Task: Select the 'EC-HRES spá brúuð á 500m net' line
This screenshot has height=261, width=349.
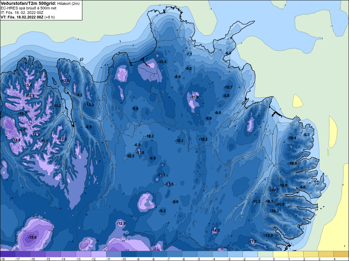Action: pos(29,8)
